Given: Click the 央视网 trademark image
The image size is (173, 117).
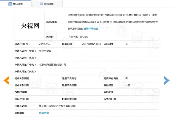Looking at the screenshot, I should 30,26.
